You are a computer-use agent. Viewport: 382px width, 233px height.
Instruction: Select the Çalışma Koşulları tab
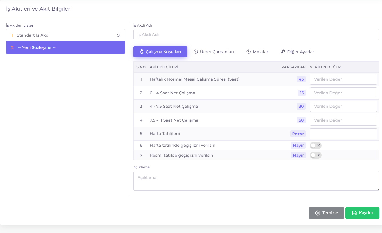pyautogui.click(x=160, y=52)
